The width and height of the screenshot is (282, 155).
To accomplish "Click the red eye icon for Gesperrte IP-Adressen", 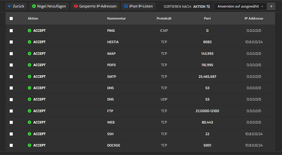I will pos(76,6).
